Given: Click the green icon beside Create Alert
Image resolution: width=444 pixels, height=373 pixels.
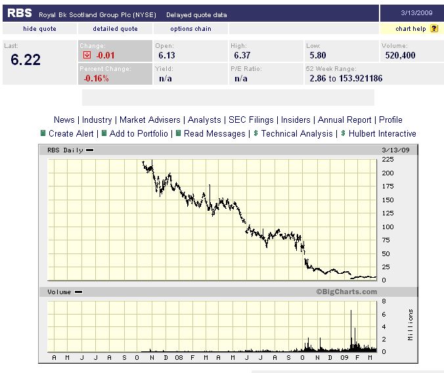Looking at the screenshot, I should click(43, 133).
